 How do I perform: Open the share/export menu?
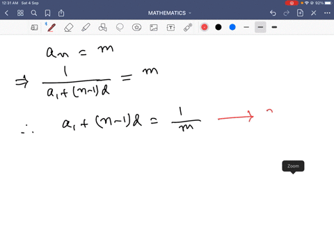61,13
